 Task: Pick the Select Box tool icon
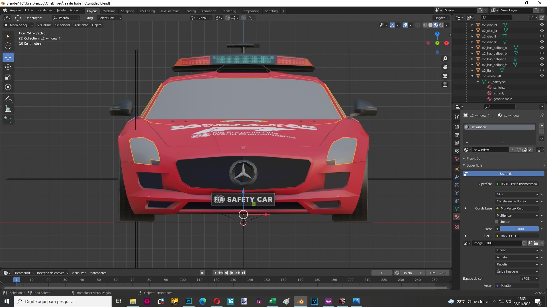point(8,36)
